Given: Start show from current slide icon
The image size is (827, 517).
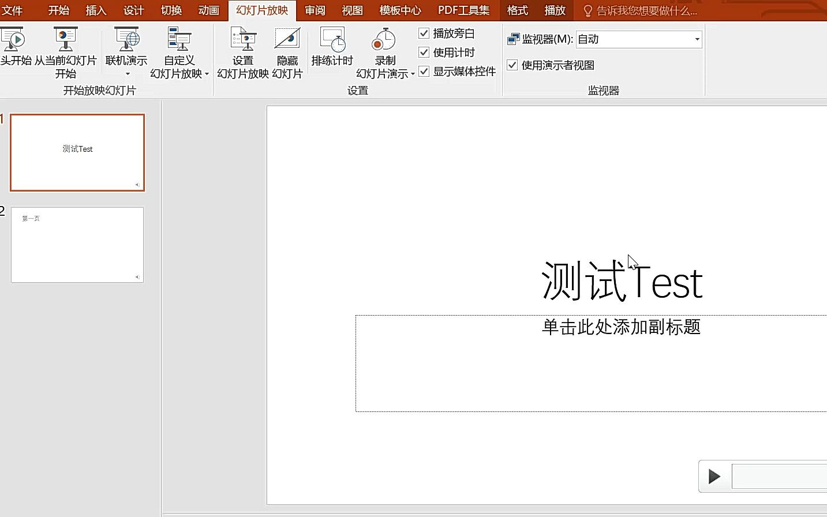Looking at the screenshot, I should [x=65, y=39].
